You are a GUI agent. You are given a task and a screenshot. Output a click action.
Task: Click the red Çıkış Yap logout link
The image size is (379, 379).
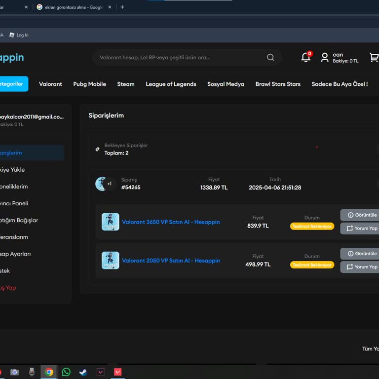(x=8, y=288)
